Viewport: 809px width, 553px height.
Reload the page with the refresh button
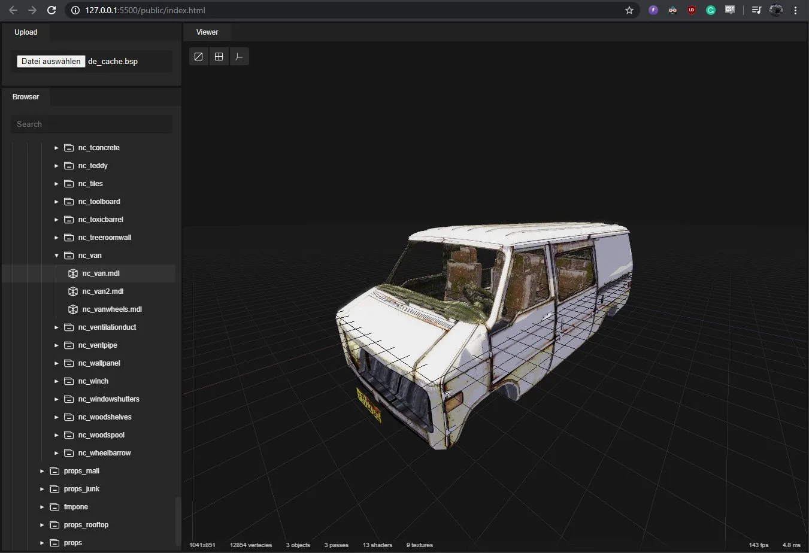51,10
